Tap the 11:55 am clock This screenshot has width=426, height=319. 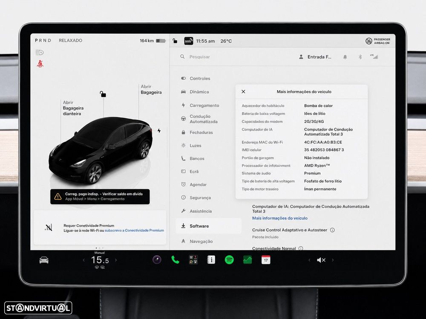coord(205,41)
